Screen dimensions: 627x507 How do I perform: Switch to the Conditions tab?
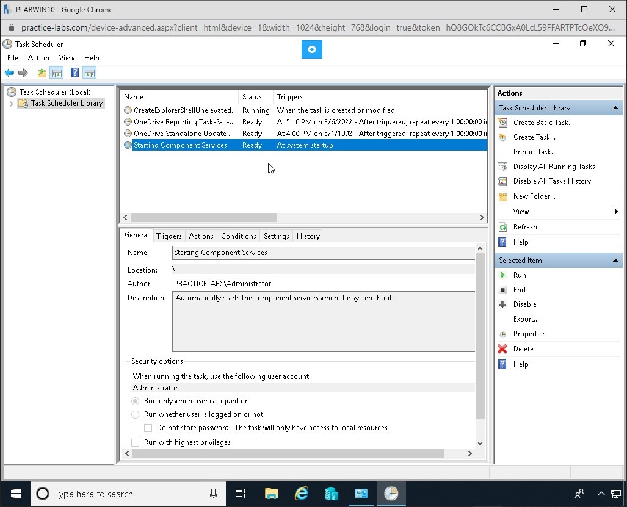pos(239,236)
